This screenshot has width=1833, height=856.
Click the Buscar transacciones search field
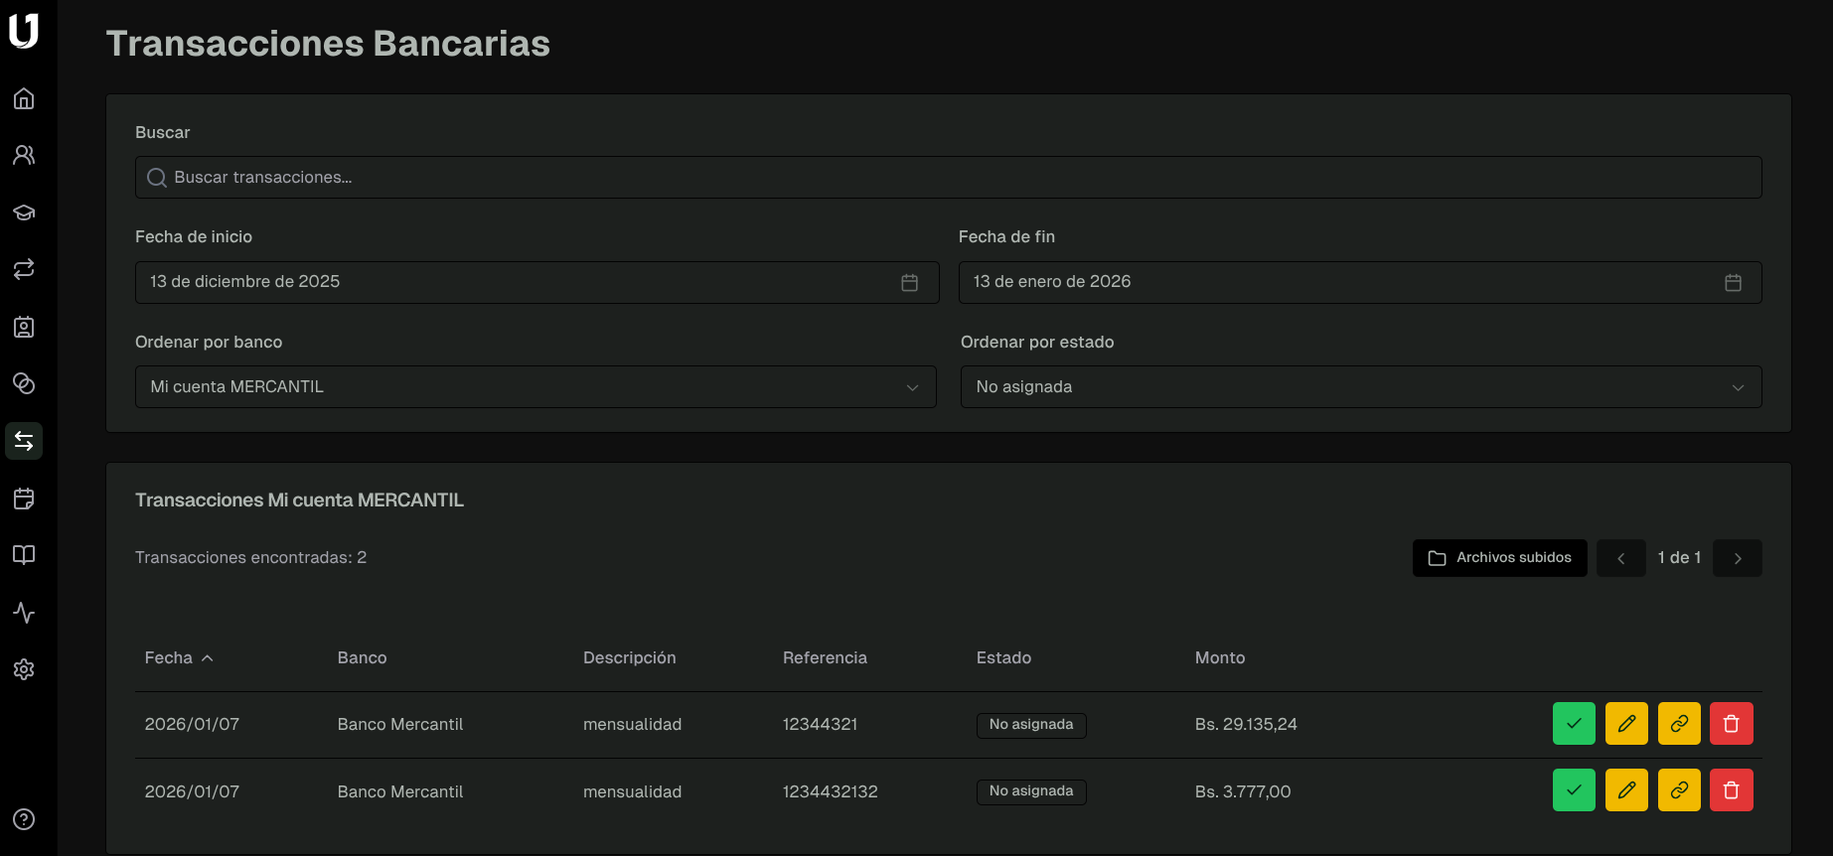tap(948, 178)
